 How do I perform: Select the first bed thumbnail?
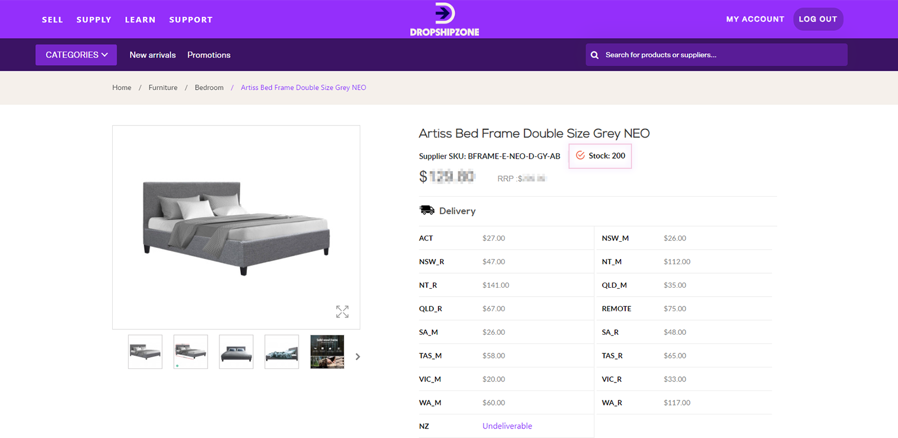click(145, 352)
